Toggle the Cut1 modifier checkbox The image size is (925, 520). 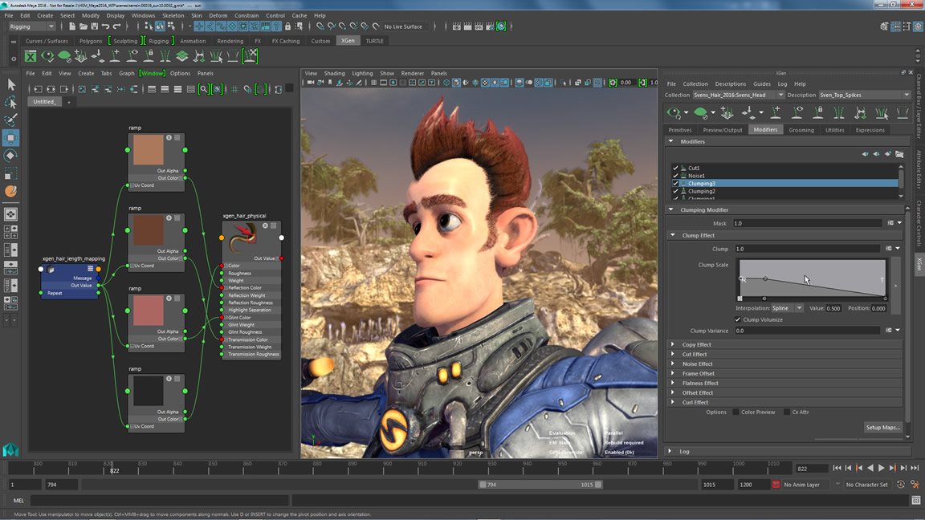[x=675, y=168]
